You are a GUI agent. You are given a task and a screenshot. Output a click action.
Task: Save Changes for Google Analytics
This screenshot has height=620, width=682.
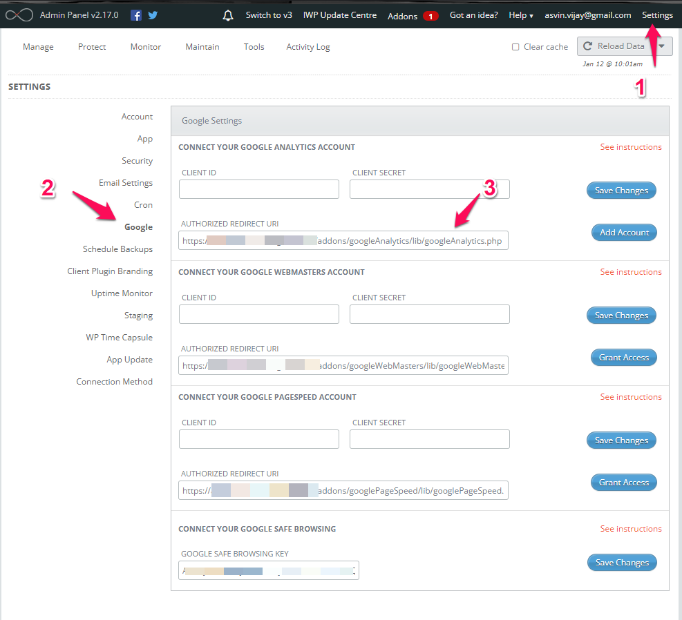(621, 191)
